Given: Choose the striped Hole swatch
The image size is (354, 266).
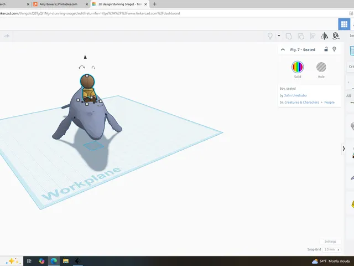Looking at the screenshot, I should pos(321,67).
